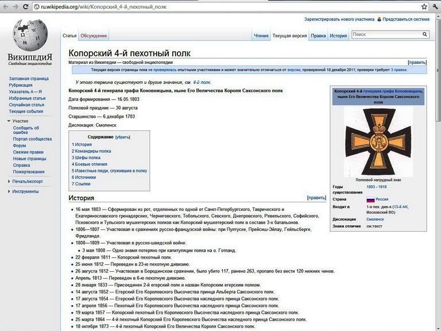Click the browser Back arrow
The height and width of the screenshot is (331, 441).
5,6
